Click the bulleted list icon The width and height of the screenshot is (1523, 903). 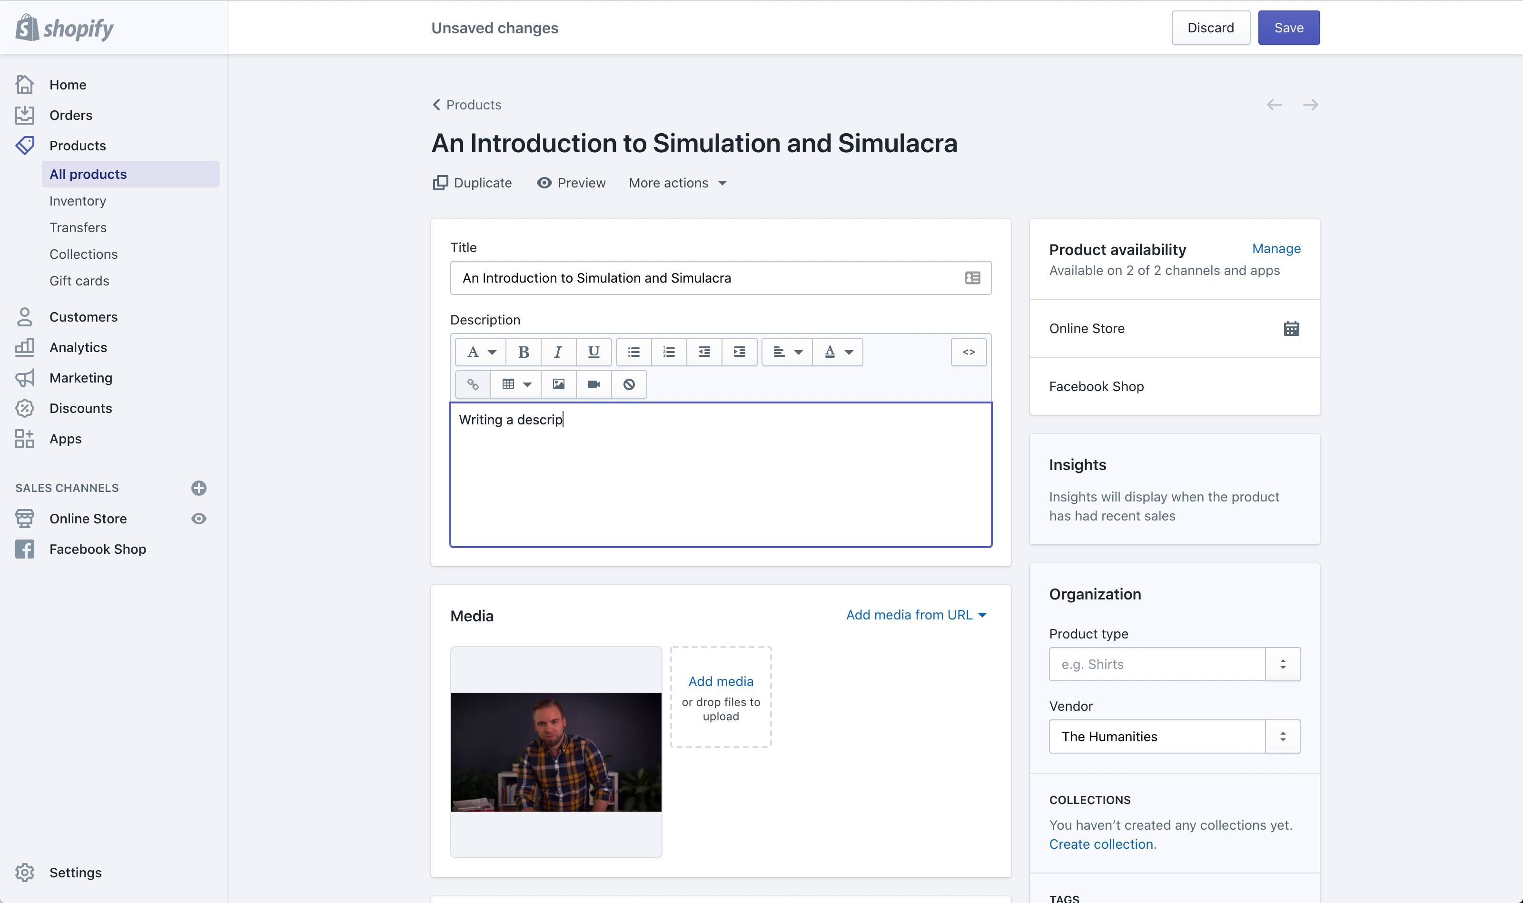[633, 352]
